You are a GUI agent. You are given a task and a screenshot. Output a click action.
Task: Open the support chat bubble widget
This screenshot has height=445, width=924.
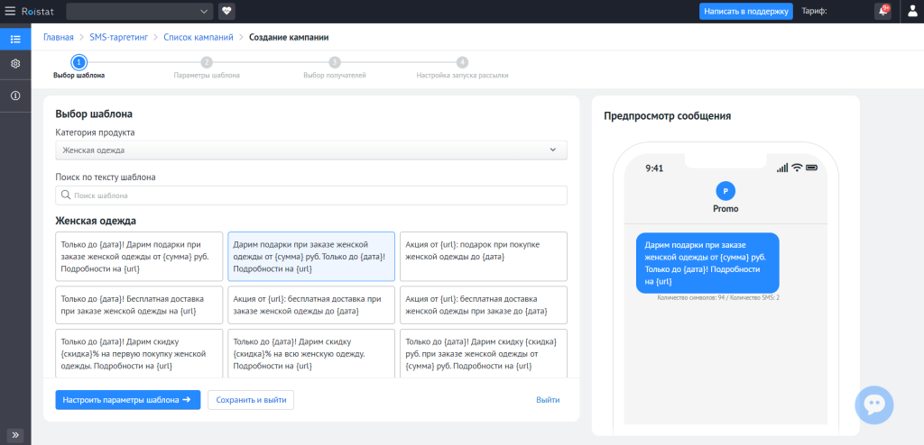pos(873,404)
